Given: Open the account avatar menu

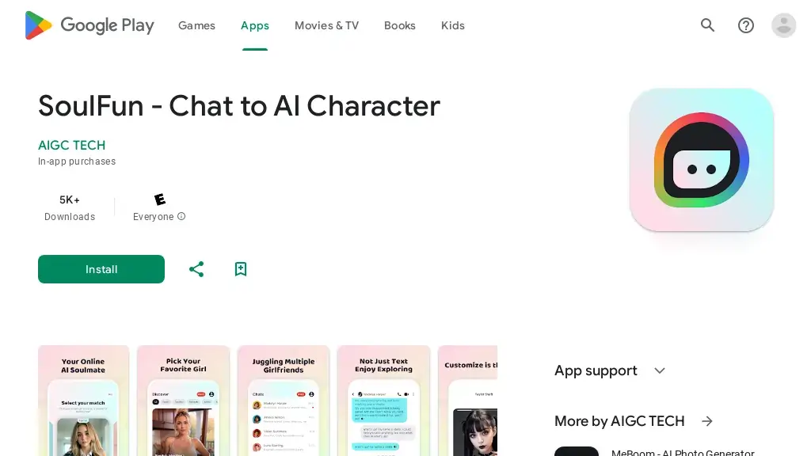Looking at the screenshot, I should click(783, 25).
